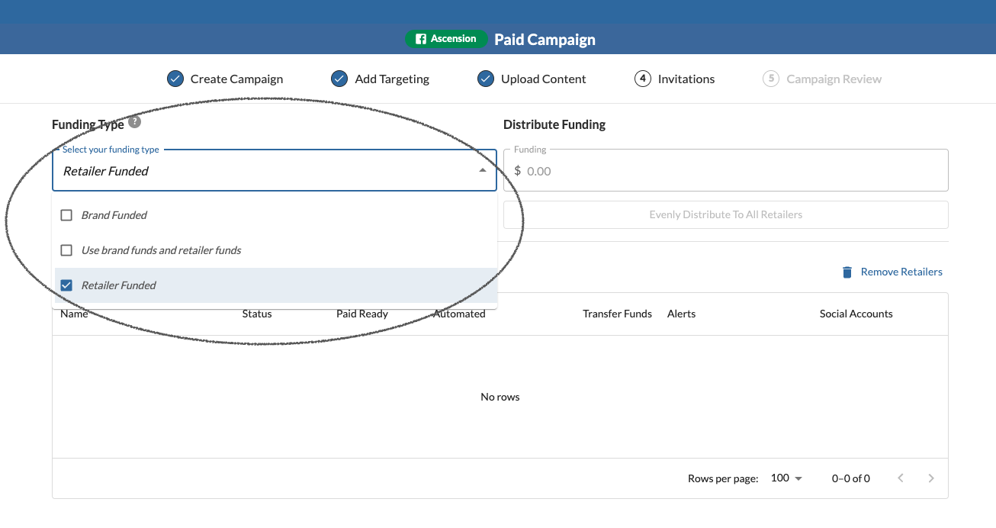
Task: Uncheck the Retailer Funded checkbox
Action: point(66,285)
